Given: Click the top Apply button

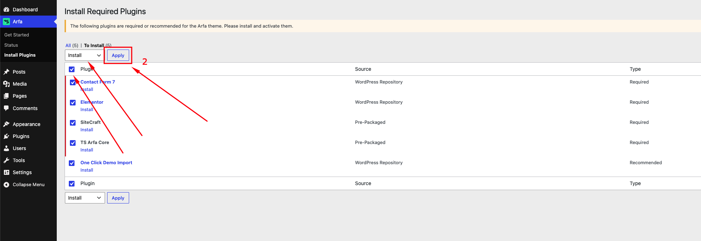Looking at the screenshot, I should pos(118,55).
